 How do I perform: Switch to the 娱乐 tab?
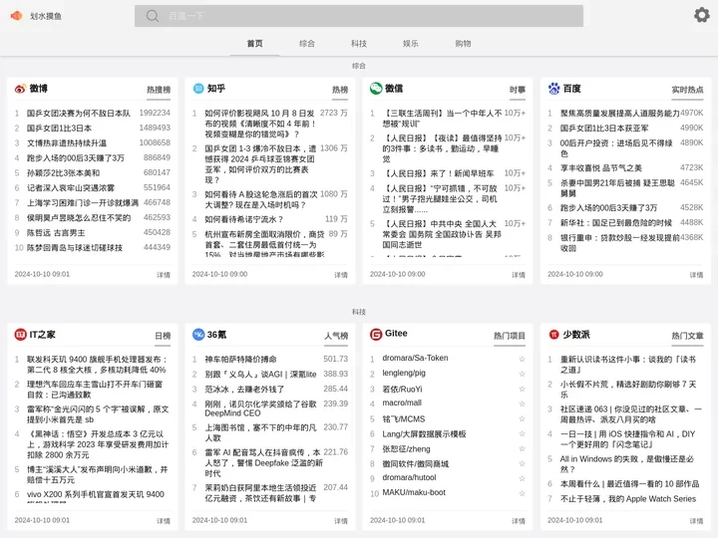tap(410, 44)
